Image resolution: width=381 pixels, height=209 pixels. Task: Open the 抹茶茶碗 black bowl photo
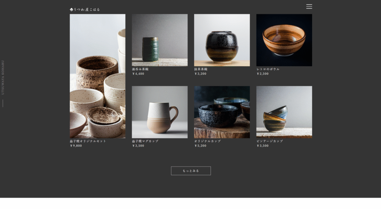222,40
